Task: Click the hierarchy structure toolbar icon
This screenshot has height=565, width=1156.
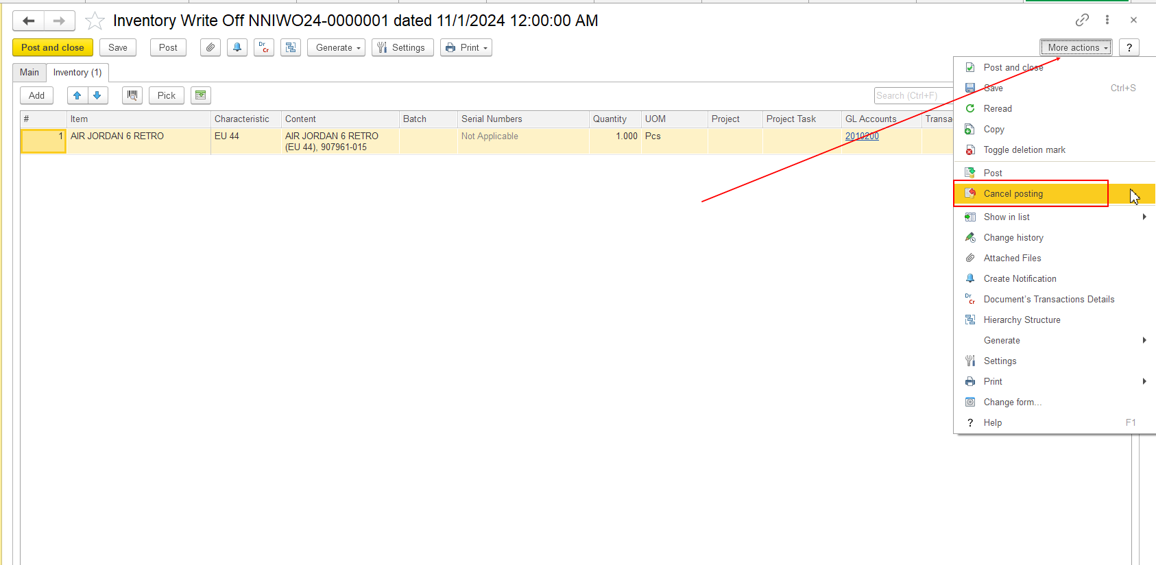Action: pyautogui.click(x=291, y=47)
